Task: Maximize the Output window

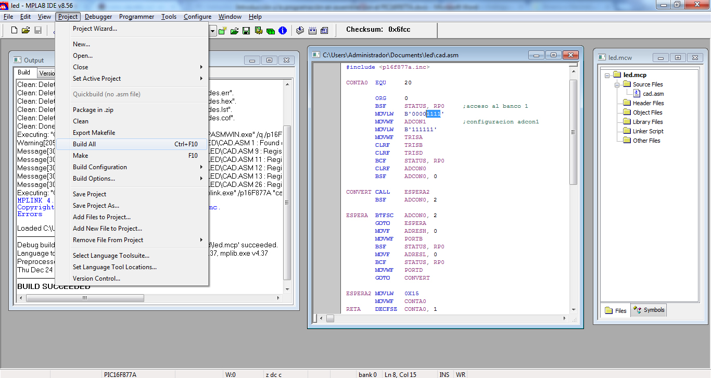Action: [270, 60]
